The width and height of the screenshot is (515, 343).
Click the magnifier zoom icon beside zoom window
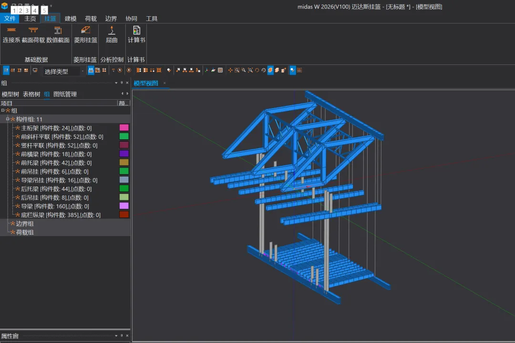(244, 70)
